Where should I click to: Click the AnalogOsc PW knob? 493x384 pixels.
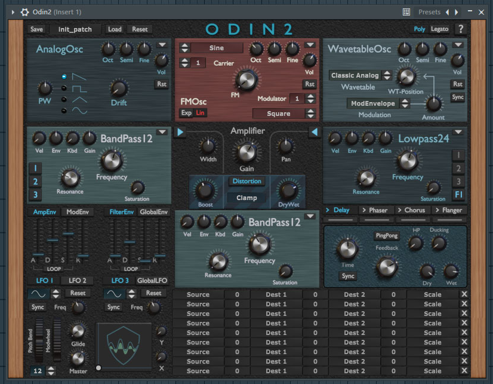pos(45,88)
